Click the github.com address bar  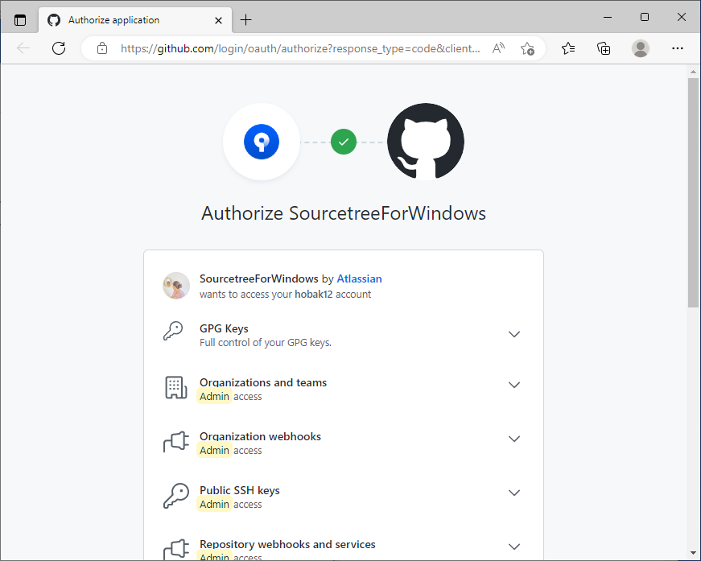click(300, 48)
